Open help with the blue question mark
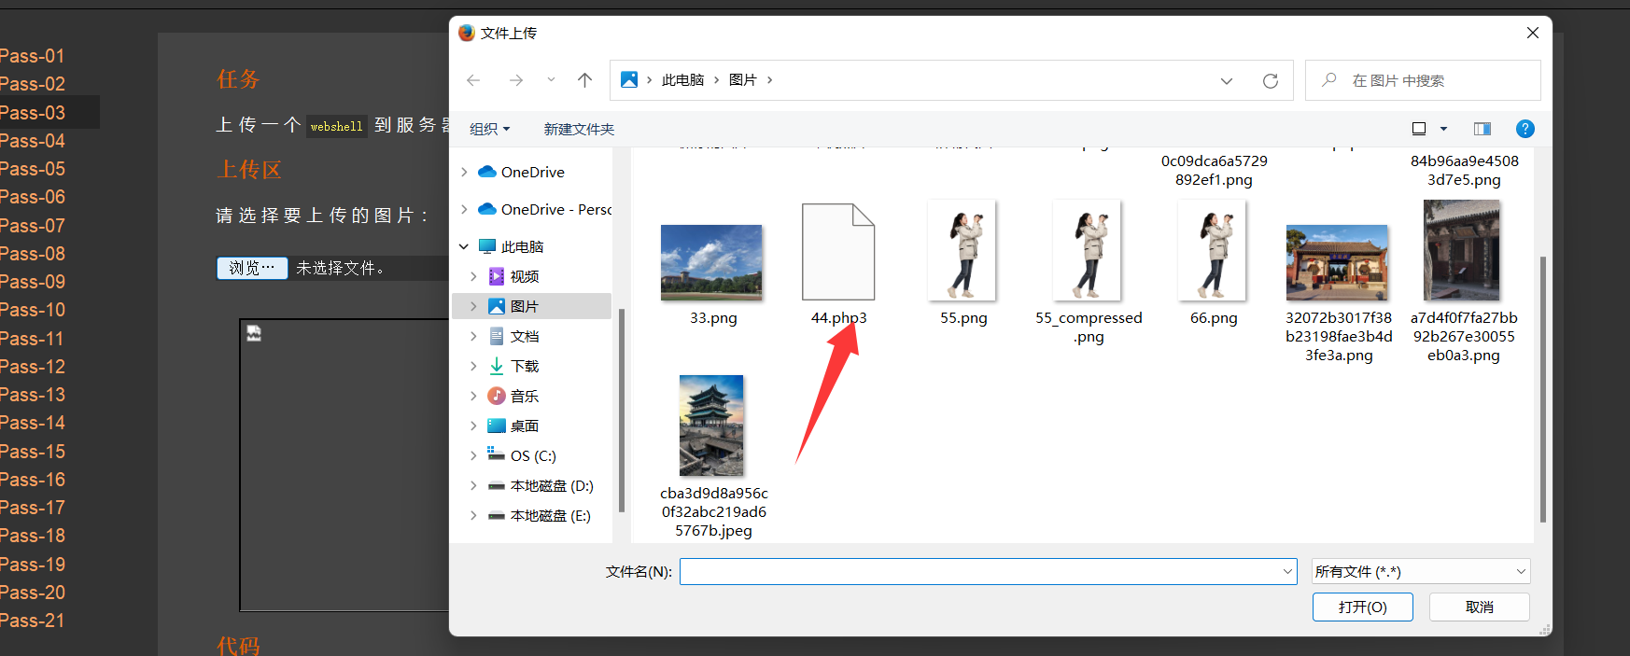This screenshot has height=656, width=1630. [1525, 129]
